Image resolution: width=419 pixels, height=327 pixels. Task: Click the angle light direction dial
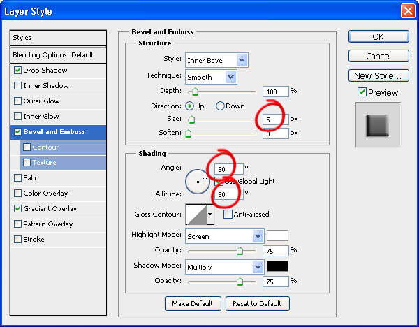coord(198,182)
